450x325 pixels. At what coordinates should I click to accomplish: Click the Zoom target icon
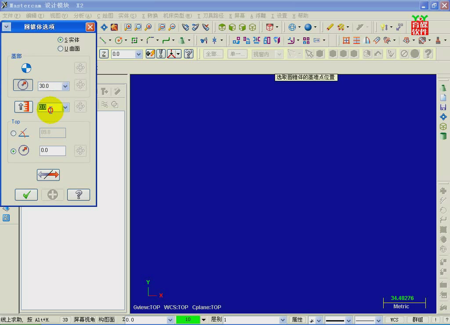[x=138, y=27]
